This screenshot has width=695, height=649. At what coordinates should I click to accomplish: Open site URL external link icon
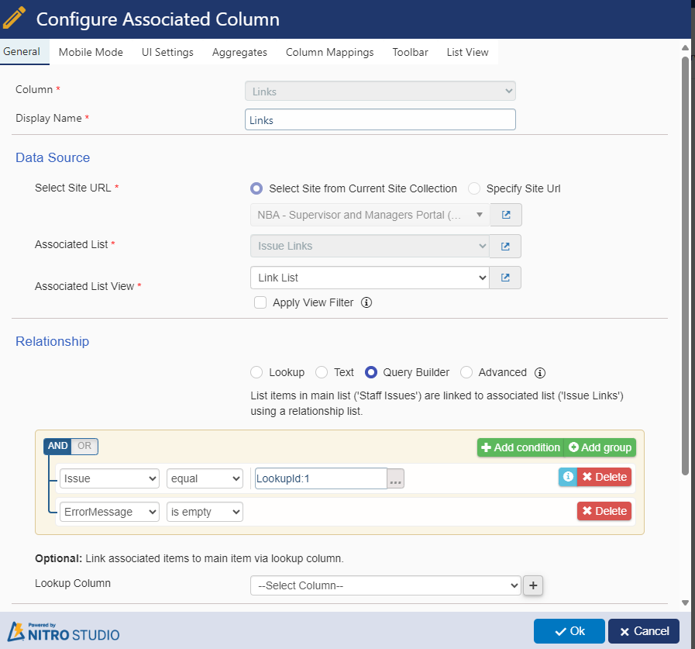point(505,215)
